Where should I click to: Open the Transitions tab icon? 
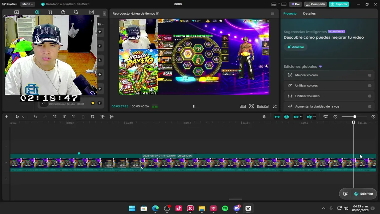(x=91, y=12)
